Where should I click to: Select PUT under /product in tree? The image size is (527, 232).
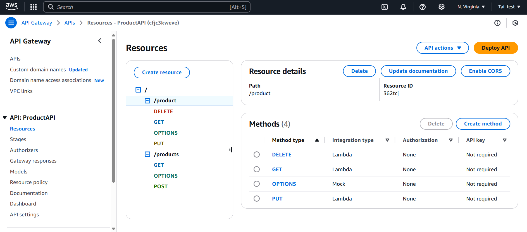coord(159,144)
